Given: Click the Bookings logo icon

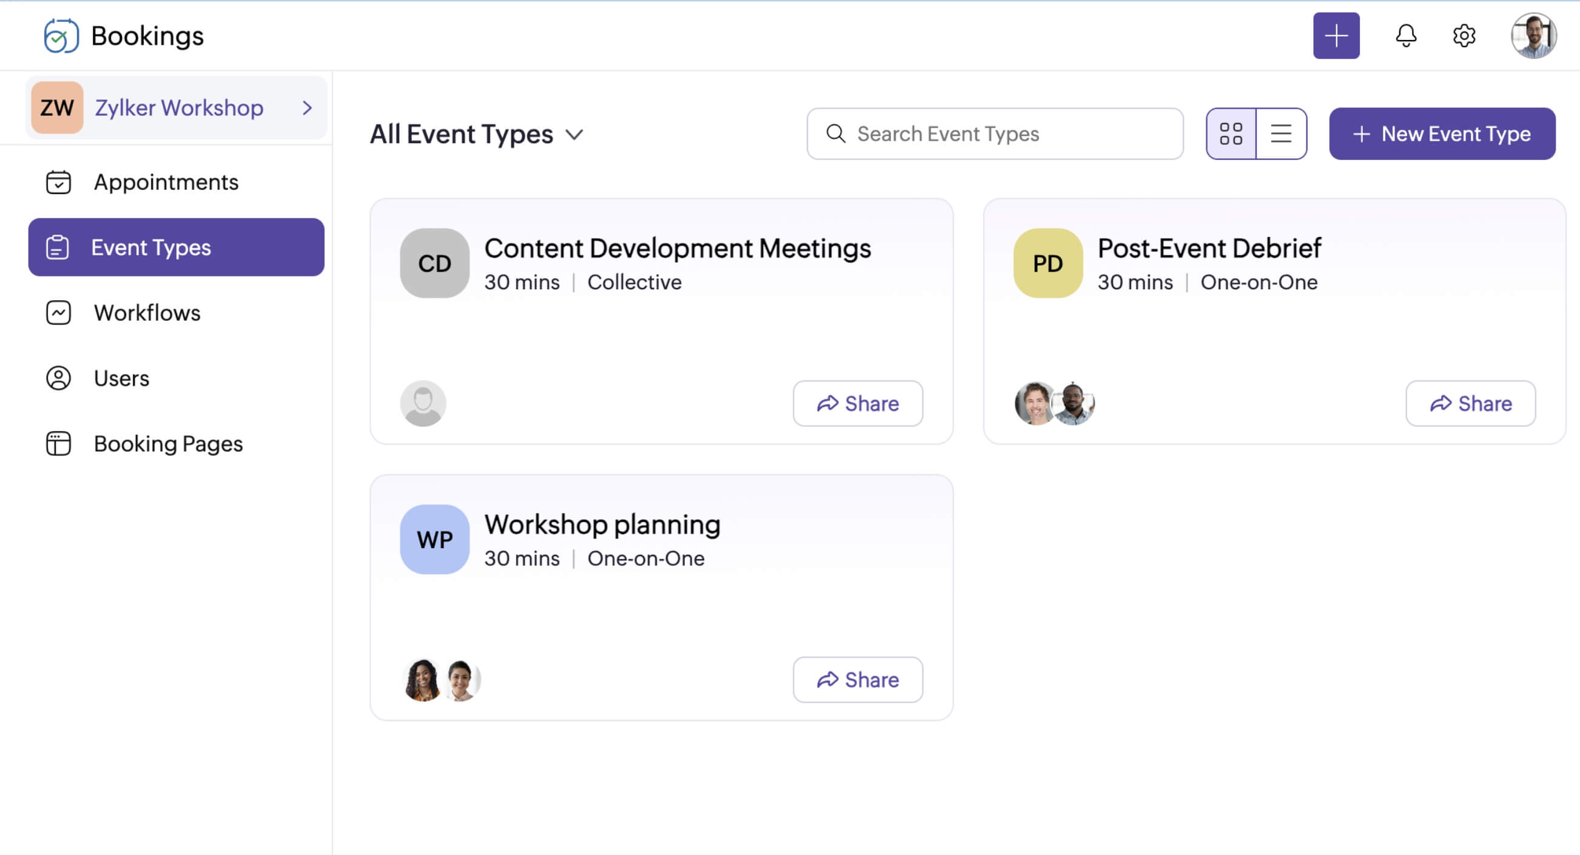Looking at the screenshot, I should tap(61, 36).
